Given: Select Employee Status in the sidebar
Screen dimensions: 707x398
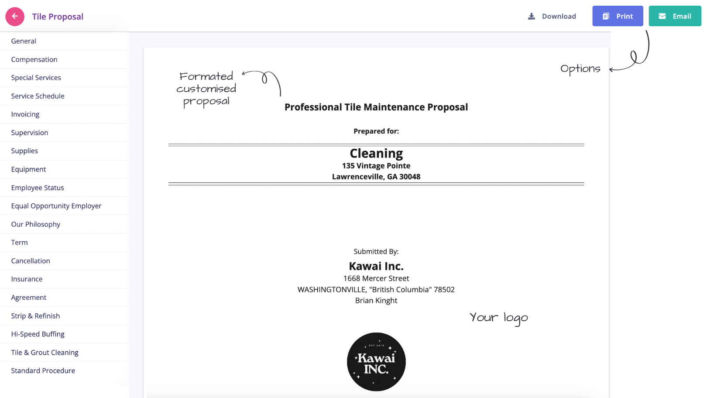Looking at the screenshot, I should coord(37,187).
